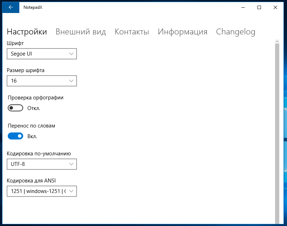Screen dimensions: 287x226
Task: Switch to the Внешний вид tab
Action: 81,32
